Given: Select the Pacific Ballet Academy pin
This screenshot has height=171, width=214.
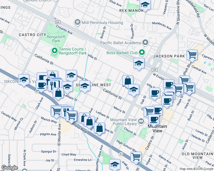Looking at the screenshot, I should [x=145, y=42].
